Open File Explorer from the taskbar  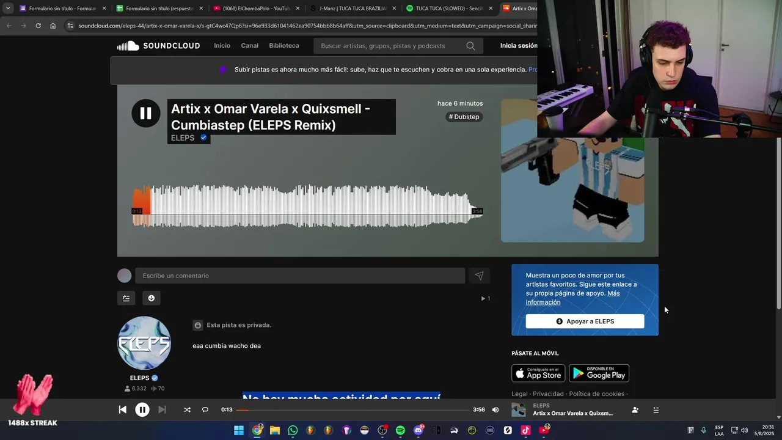(275, 430)
